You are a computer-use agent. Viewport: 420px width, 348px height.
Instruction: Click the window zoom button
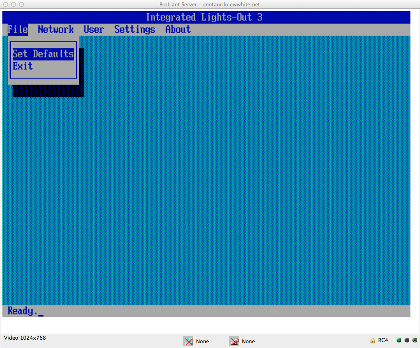pos(22,4)
